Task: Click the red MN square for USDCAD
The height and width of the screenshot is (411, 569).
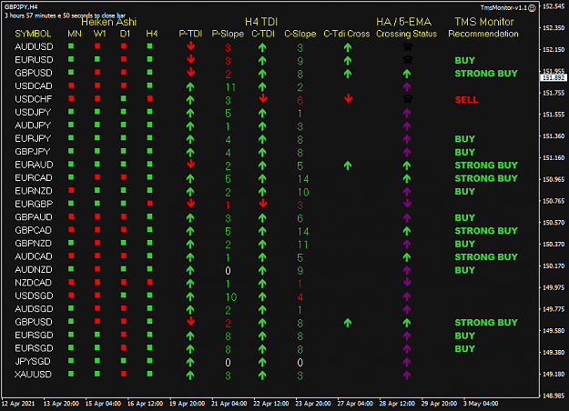Action: pos(71,85)
